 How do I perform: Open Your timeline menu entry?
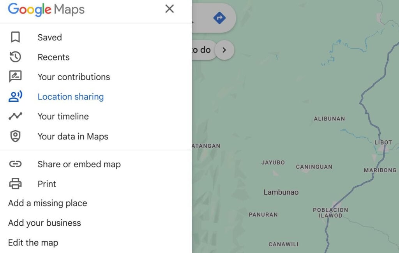click(63, 116)
